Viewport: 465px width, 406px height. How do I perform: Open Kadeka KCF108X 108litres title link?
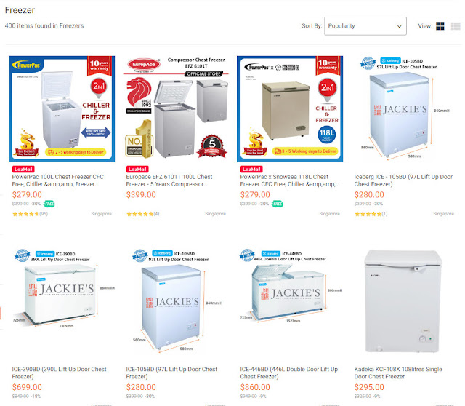[398, 373]
